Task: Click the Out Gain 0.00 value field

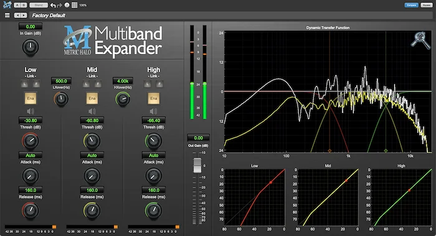Action: point(198,138)
